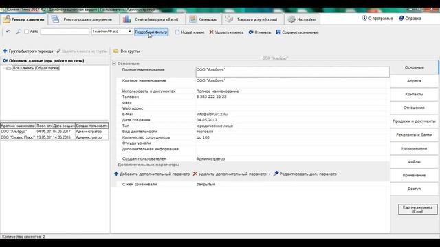Click the email info@albrus12.ru
The image size is (440, 247).
point(212,115)
